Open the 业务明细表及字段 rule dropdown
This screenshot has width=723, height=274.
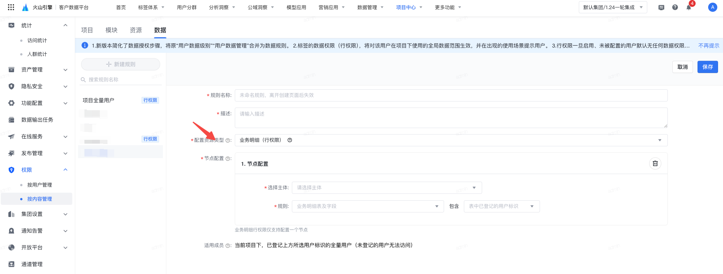coord(368,206)
